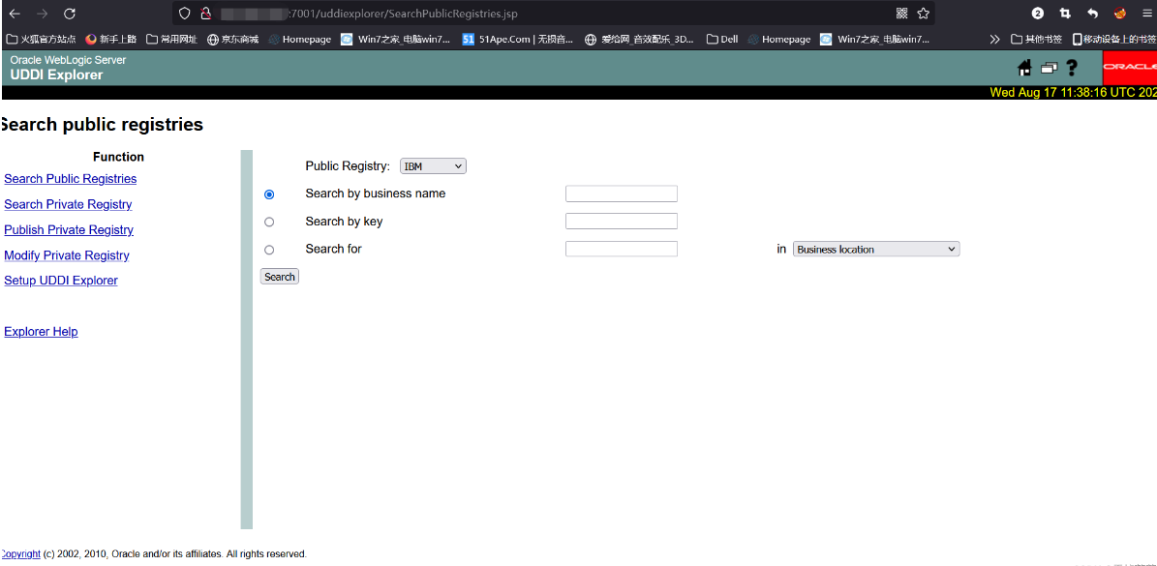1157x566 pixels.
Task: Click the UDDI Explorer home icon
Action: [x=1024, y=69]
